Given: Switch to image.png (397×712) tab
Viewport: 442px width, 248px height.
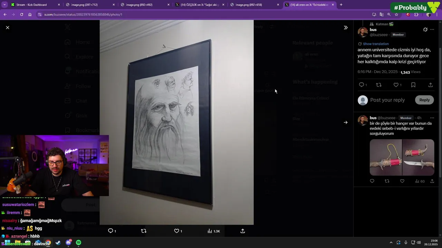Looking at the screenshot, I should (x=84, y=5).
